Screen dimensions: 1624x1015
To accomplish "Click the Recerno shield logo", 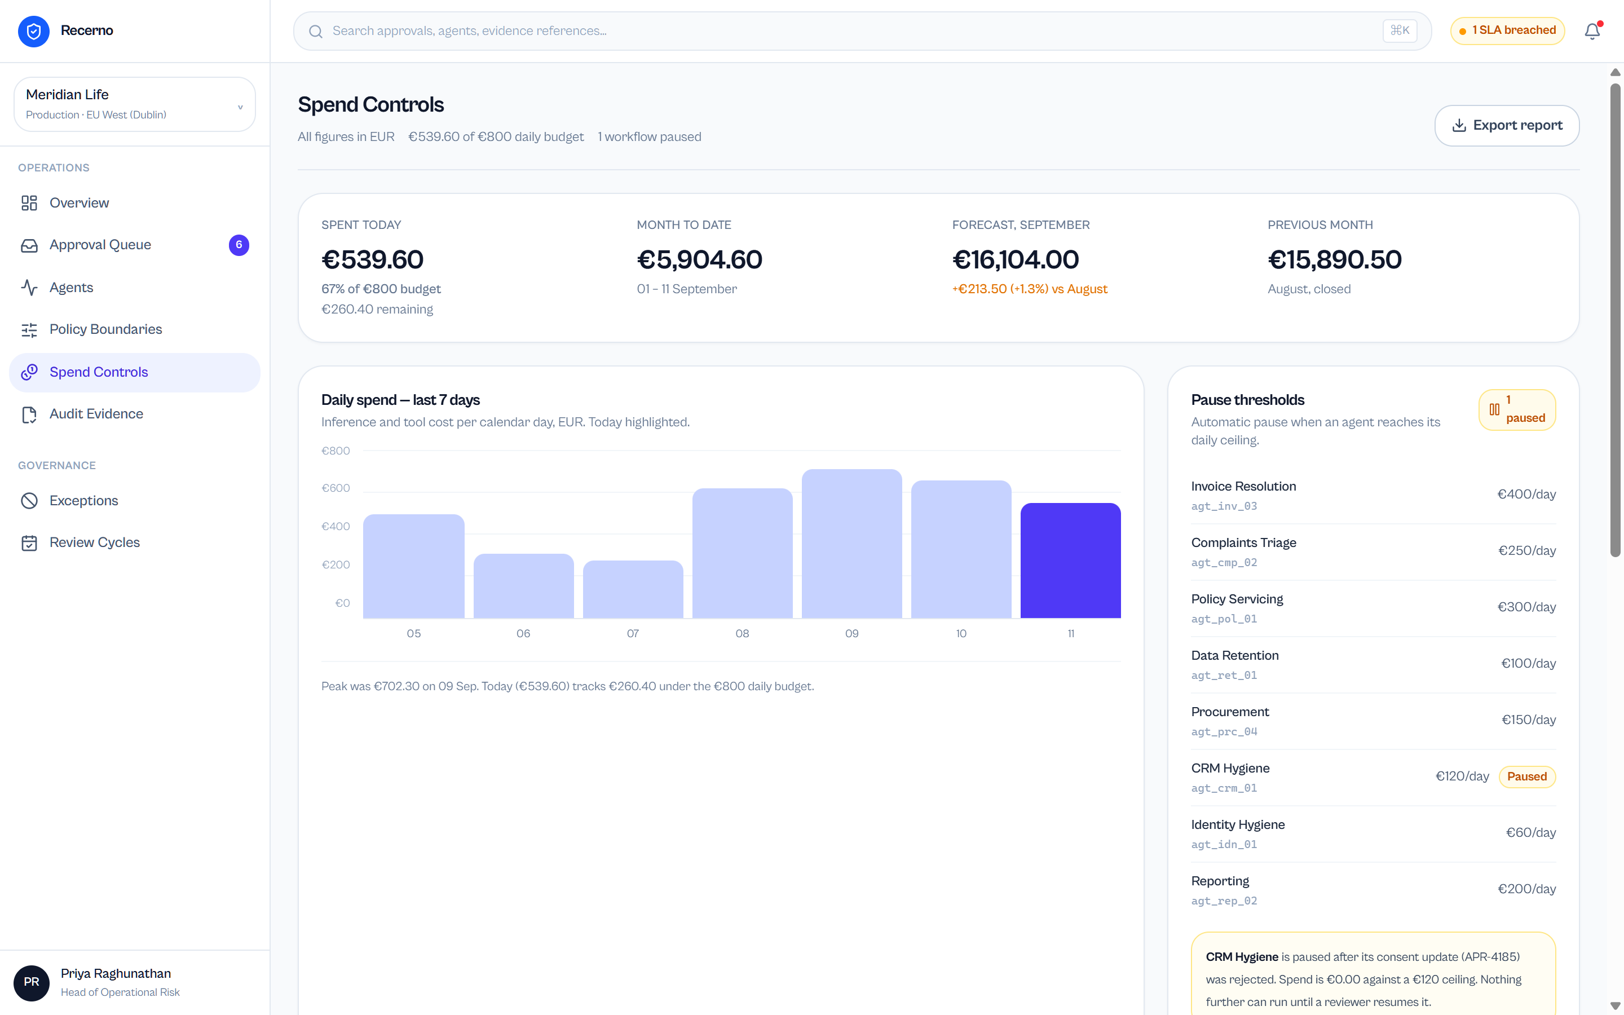I will click(x=34, y=31).
